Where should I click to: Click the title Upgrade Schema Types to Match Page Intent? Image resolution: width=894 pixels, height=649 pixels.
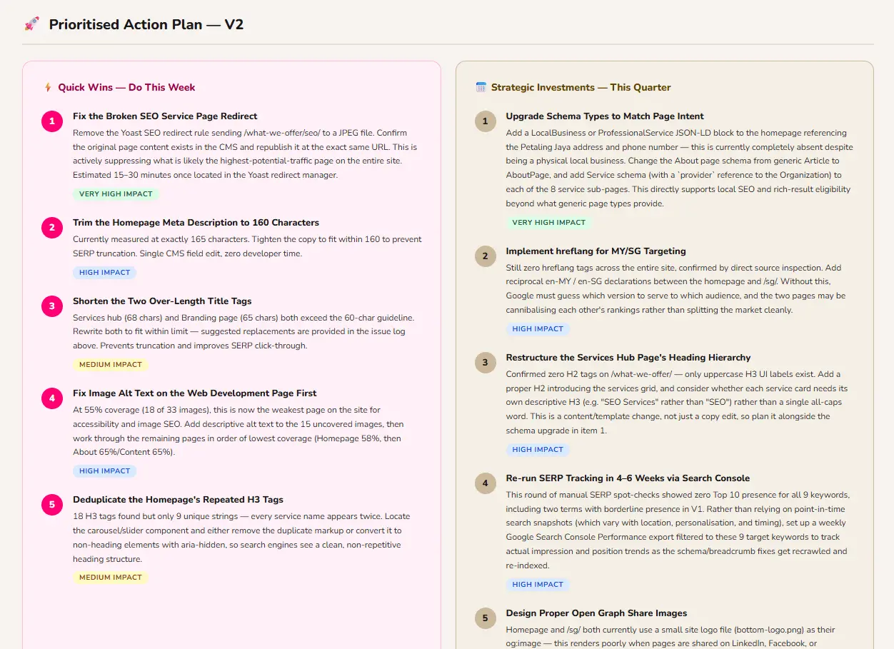click(x=605, y=116)
